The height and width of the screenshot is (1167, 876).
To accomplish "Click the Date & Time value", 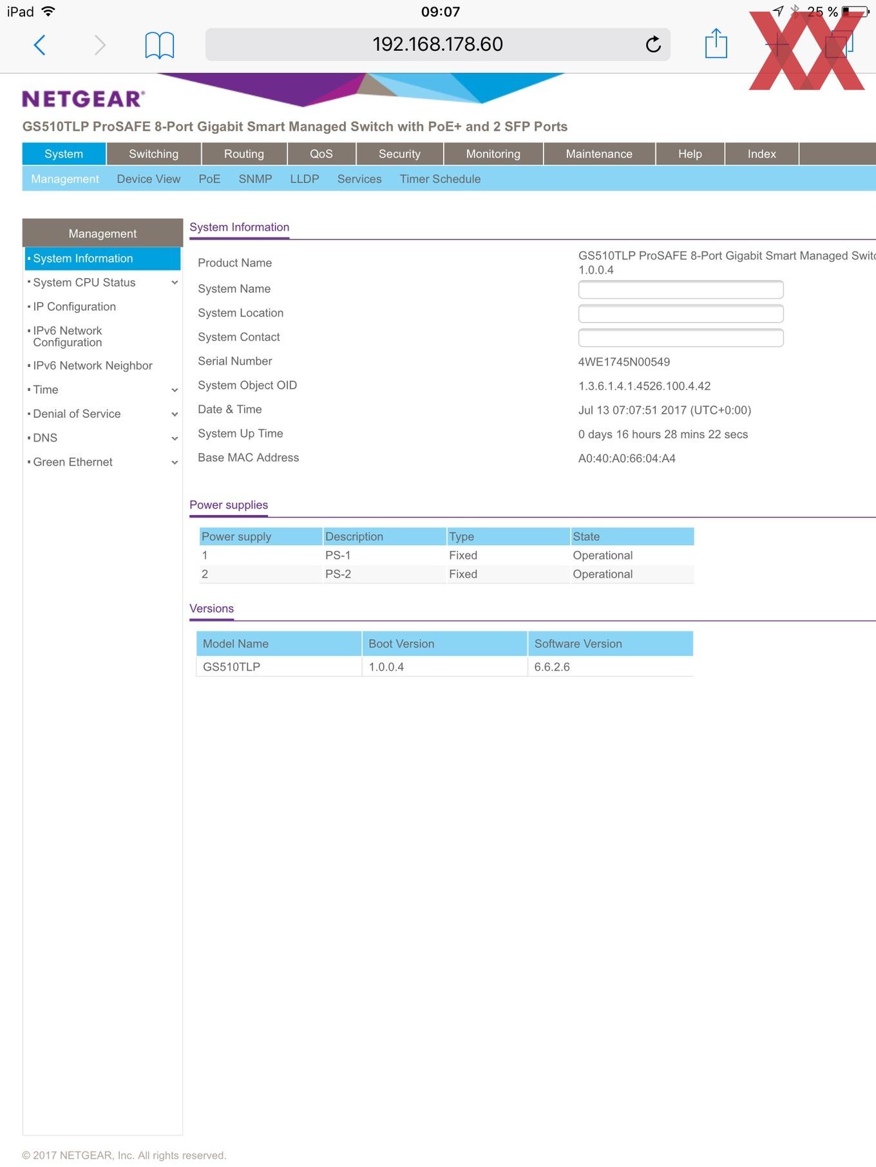I will point(665,410).
